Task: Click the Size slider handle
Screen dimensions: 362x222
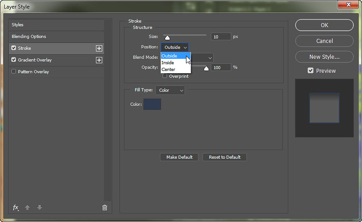Action: [x=167, y=38]
